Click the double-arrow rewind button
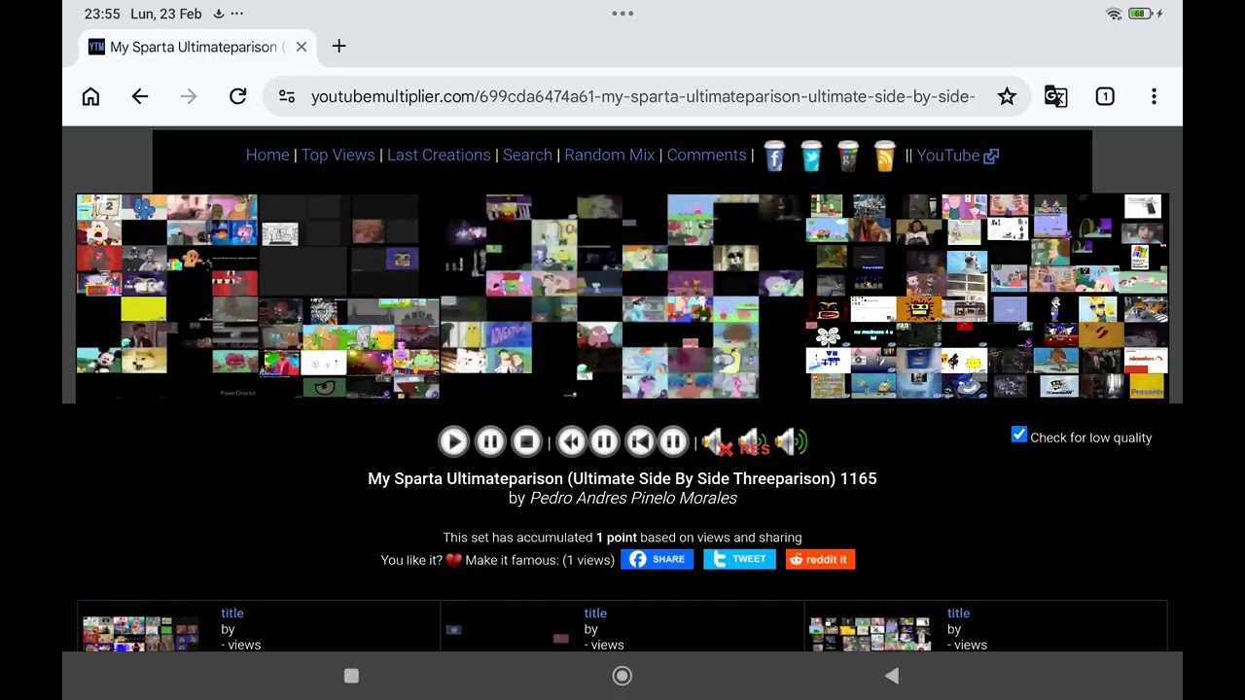This screenshot has height=700, width=1245. click(x=571, y=442)
